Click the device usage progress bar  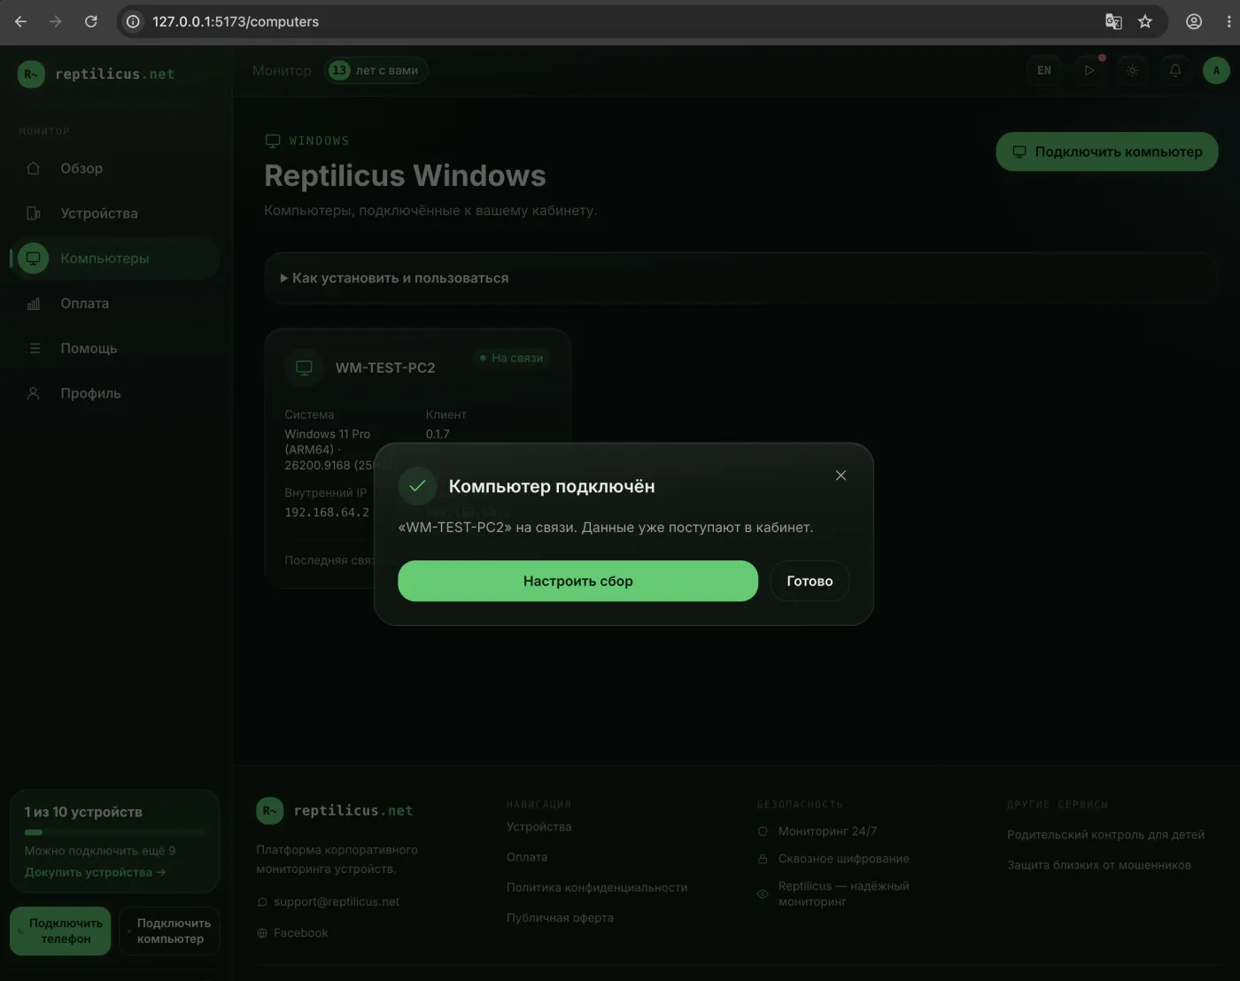[114, 832]
